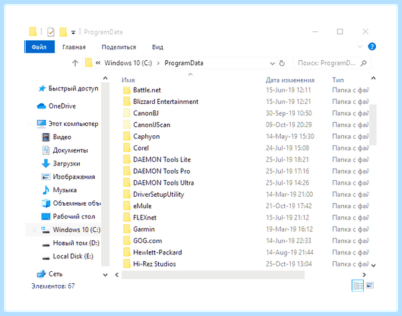Select the Garmin folder name
This screenshot has height=316, width=402.
tap(144, 229)
